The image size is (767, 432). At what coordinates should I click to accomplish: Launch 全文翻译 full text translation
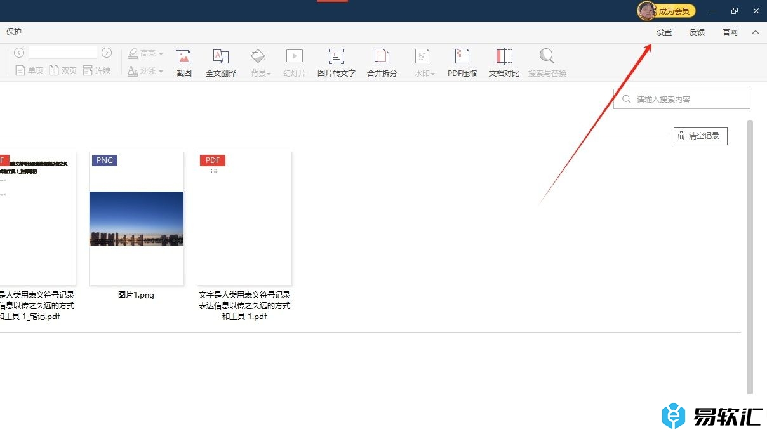tap(221, 63)
